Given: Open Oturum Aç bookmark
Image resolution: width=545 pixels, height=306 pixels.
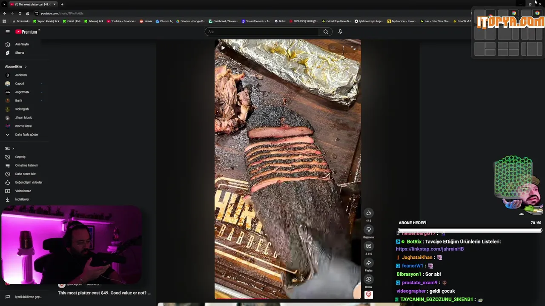Looking at the screenshot, I should pyautogui.click(x=164, y=21).
